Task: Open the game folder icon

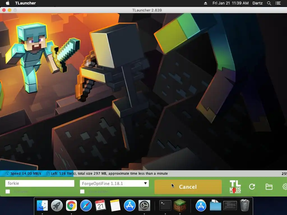Action: click(x=269, y=187)
